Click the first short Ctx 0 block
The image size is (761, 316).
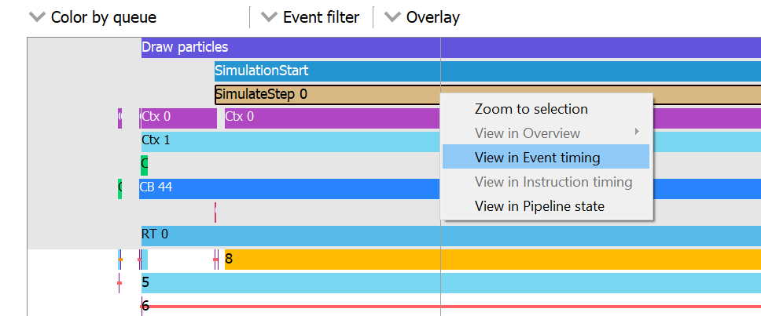178,118
